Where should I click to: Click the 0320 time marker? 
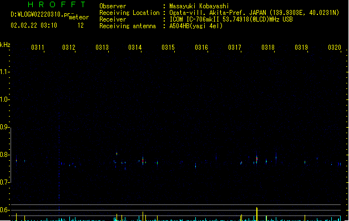(x=335, y=48)
